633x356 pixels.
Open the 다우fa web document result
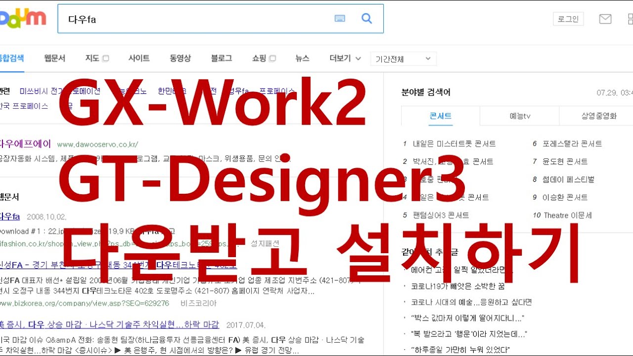click(10, 217)
